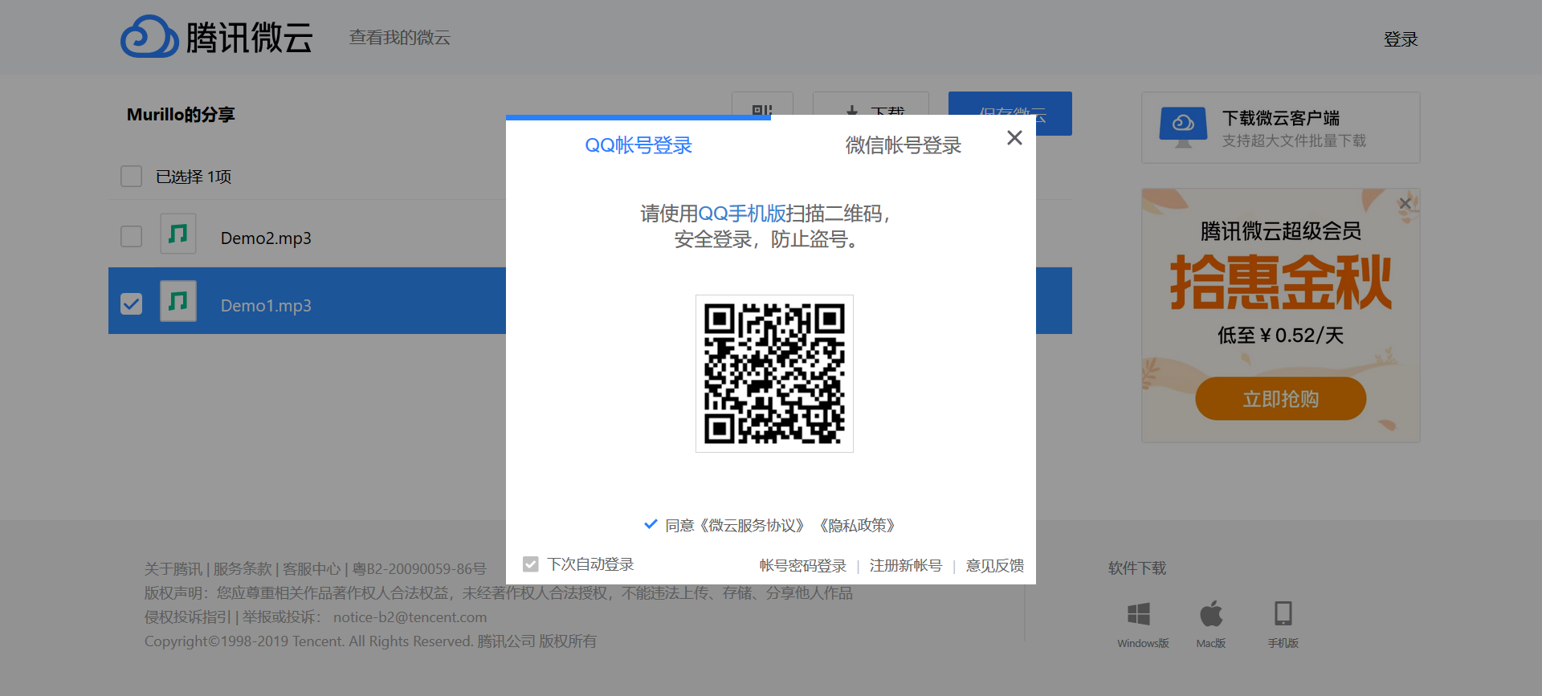The width and height of the screenshot is (1542, 696).
Task: Uncheck the Demo1.mp3 checkbox
Action: pos(131,303)
